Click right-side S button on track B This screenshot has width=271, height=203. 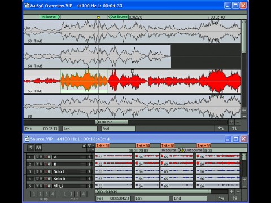[x=90, y=164]
